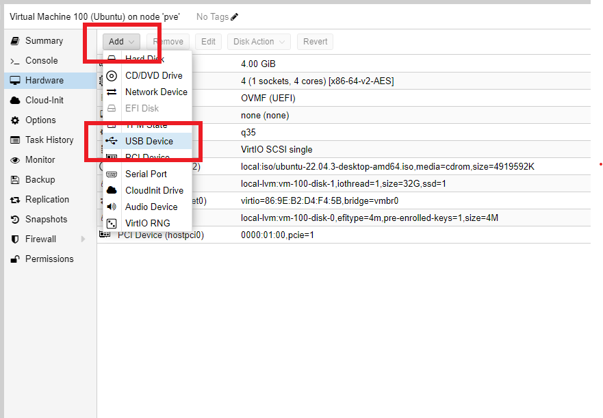Screen dimensions: 603x418
Task: Choose USB Device in Add menu
Action: [147, 141]
